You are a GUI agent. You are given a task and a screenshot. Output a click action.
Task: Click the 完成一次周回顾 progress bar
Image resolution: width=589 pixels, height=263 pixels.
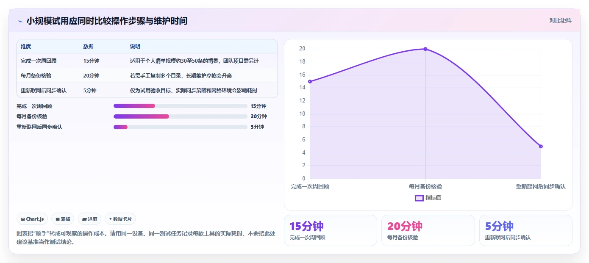click(181, 106)
